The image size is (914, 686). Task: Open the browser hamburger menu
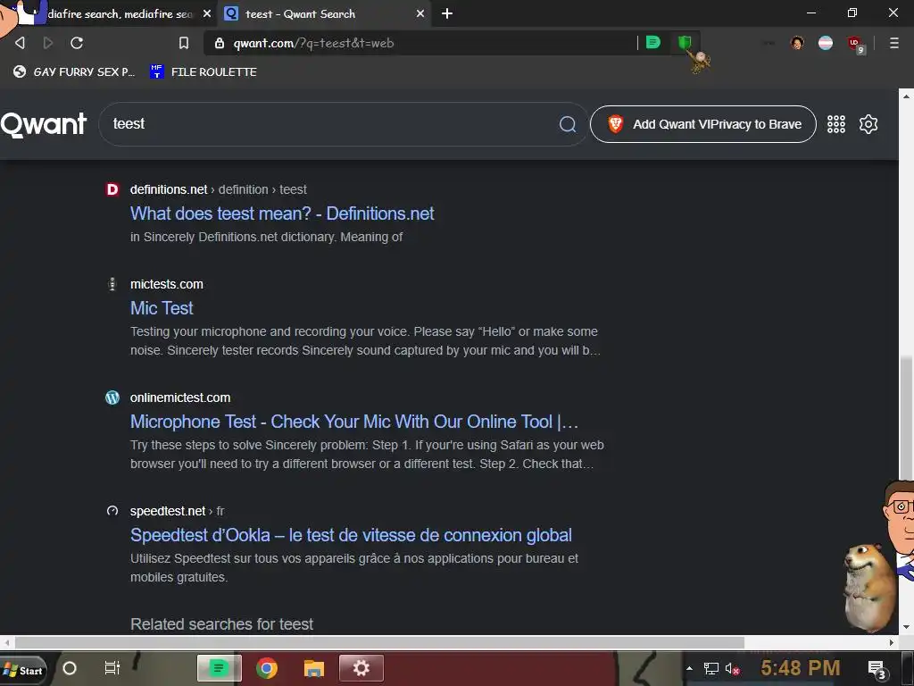(x=893, y=43)
